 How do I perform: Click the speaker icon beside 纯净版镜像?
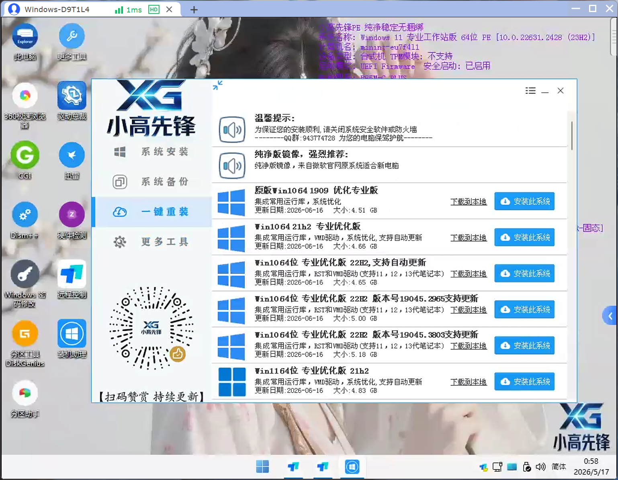tap(232, 165)
